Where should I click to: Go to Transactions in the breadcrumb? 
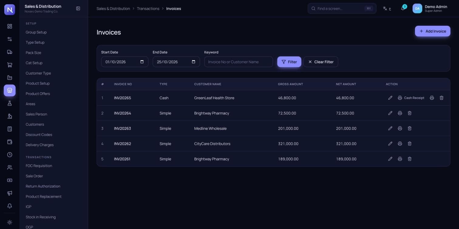[148, 8]
